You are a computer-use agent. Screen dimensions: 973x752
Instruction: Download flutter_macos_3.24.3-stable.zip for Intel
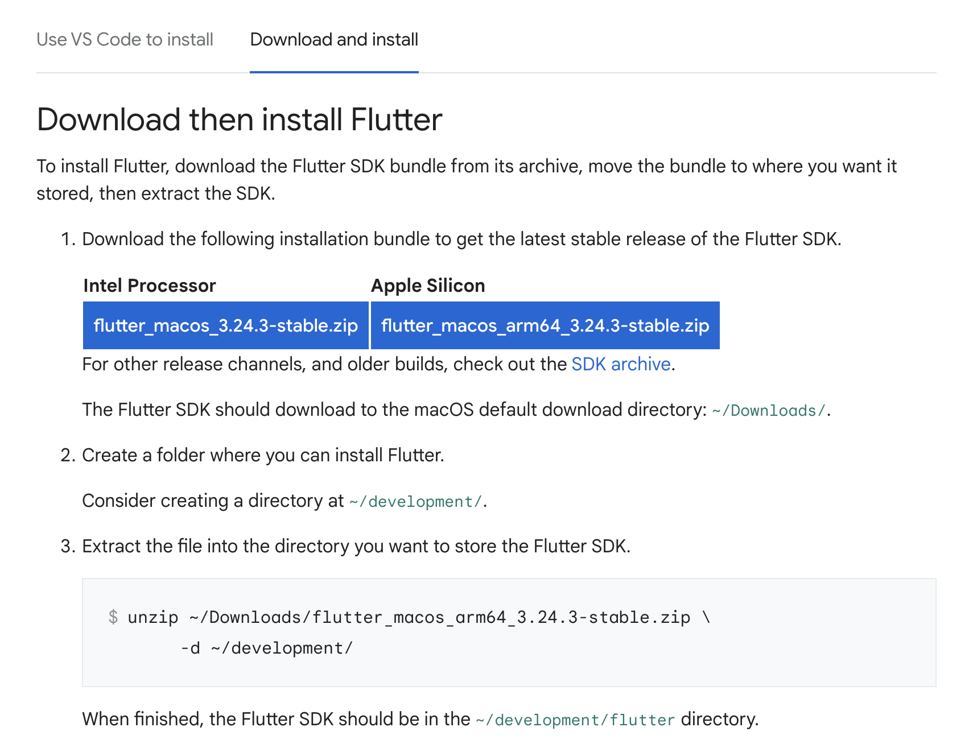tap(225, 325)
